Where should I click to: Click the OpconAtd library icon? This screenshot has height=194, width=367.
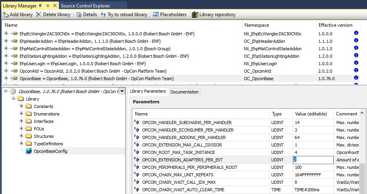[x=15, y=71]
